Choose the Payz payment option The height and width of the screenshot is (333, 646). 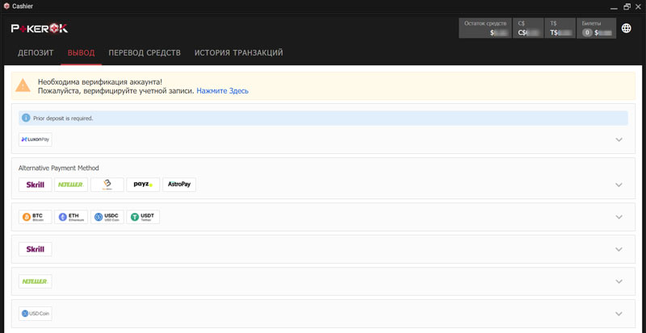click(143, 185)
